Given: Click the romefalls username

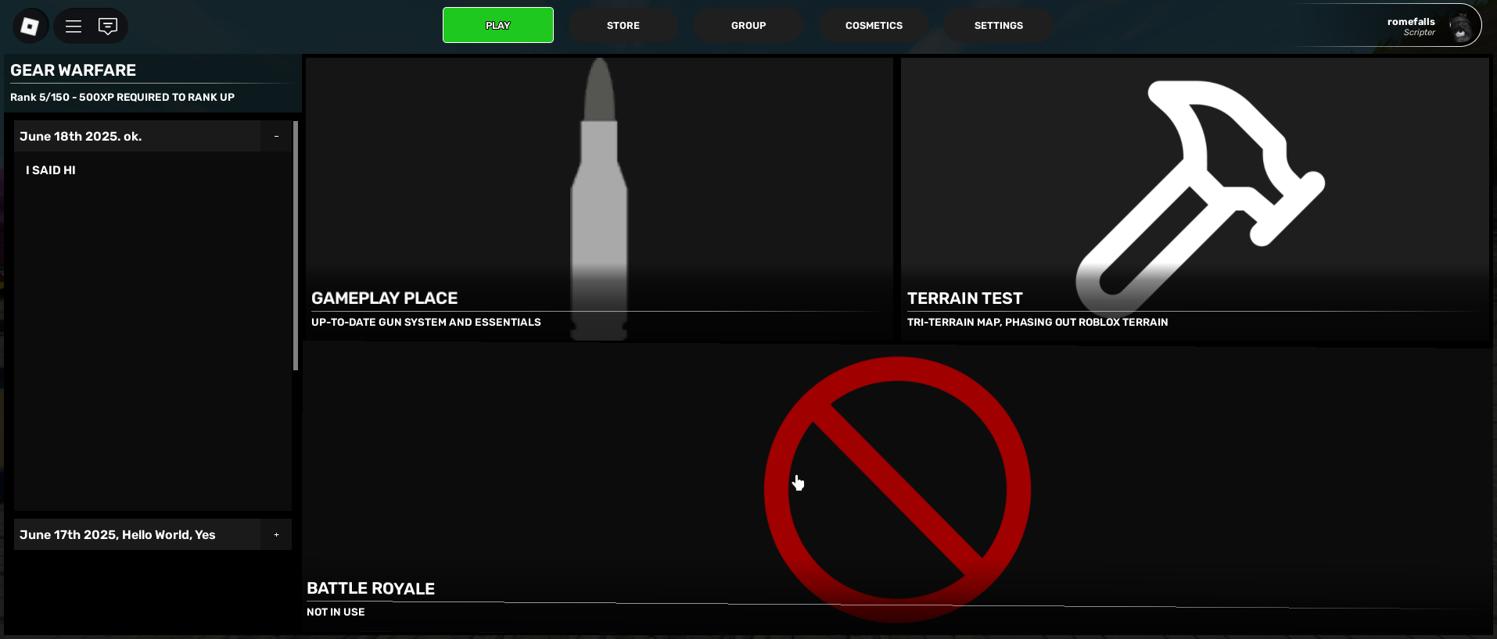Looking at the screenshot, I should pos(1411,22).
